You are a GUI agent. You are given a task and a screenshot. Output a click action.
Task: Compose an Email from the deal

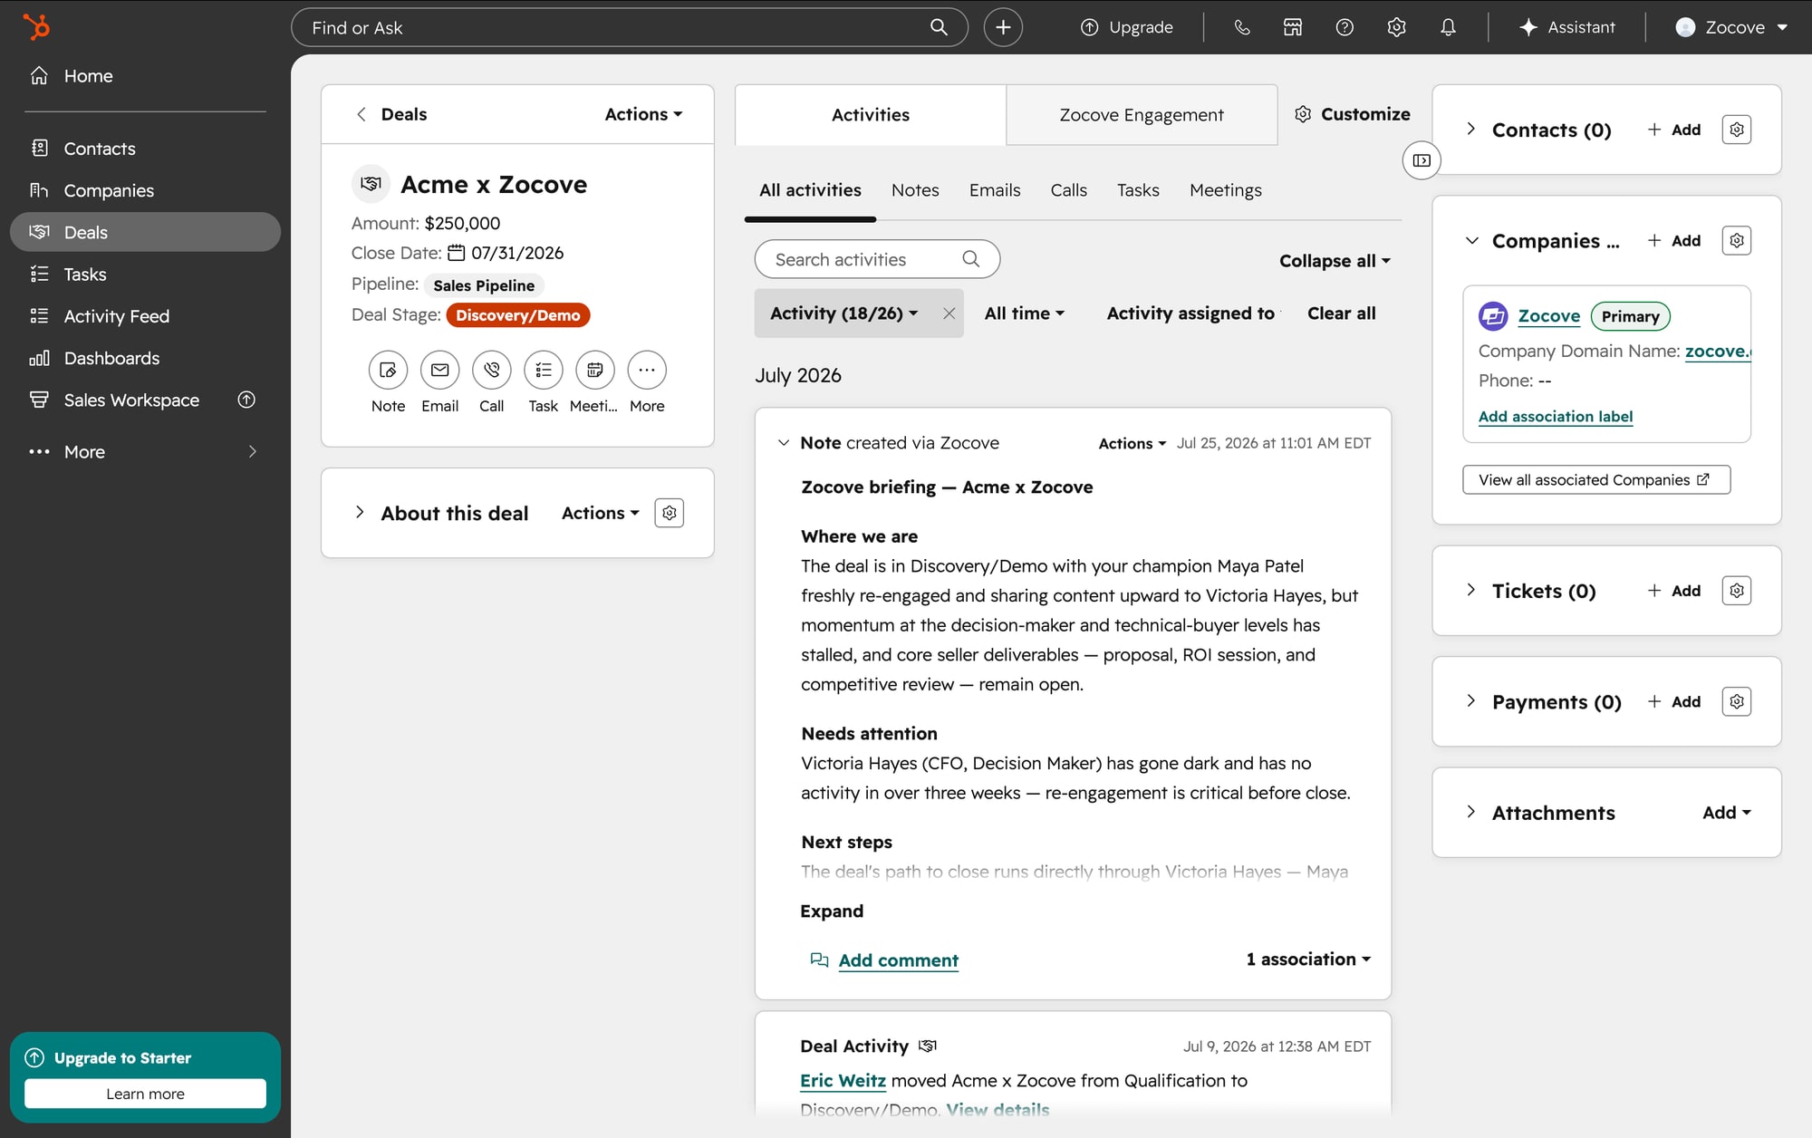pyautogui.click(x=439, y=370)
